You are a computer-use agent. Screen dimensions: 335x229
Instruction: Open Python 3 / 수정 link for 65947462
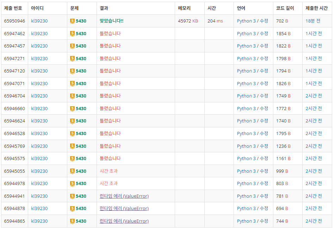(x=253, y=33)
